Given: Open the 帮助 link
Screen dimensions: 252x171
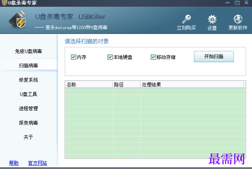Looking at the screenshot, I should tap(14, 163).
